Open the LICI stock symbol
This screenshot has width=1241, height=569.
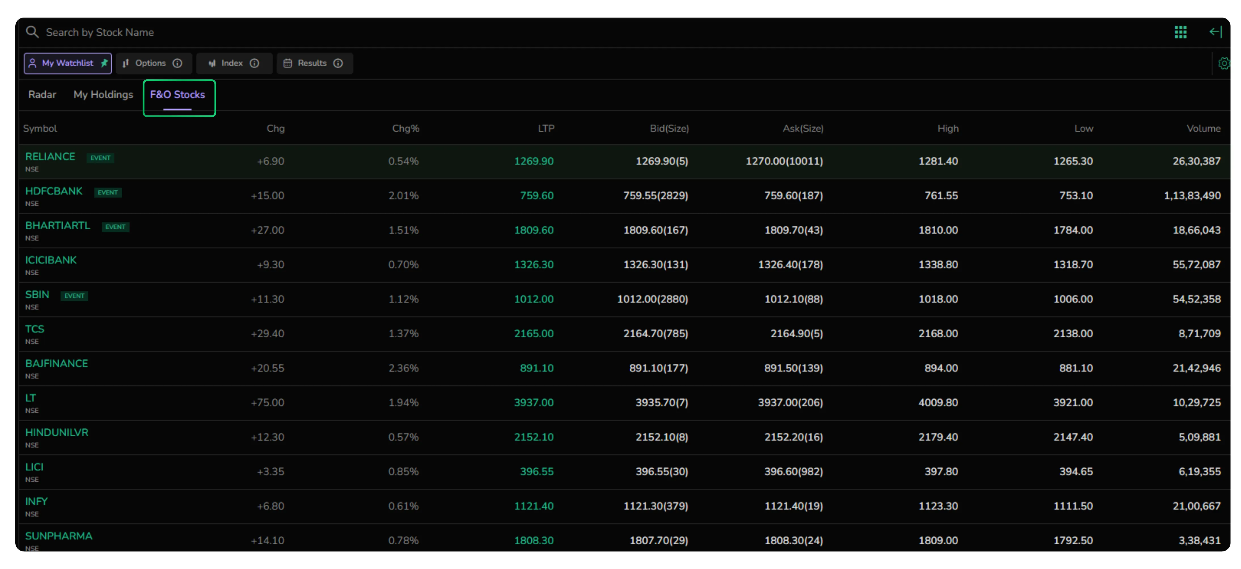coord(34,467)
